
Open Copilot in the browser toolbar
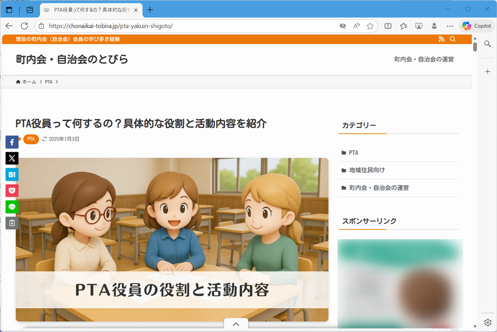pos(476,25)
